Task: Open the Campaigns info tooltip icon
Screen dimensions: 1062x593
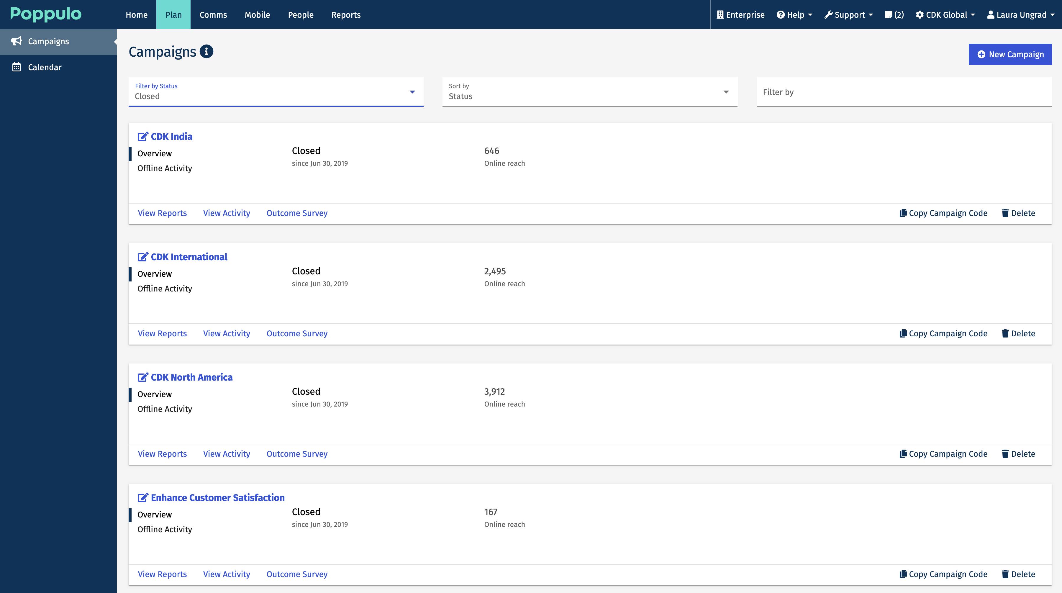Action: coord(206,51)
